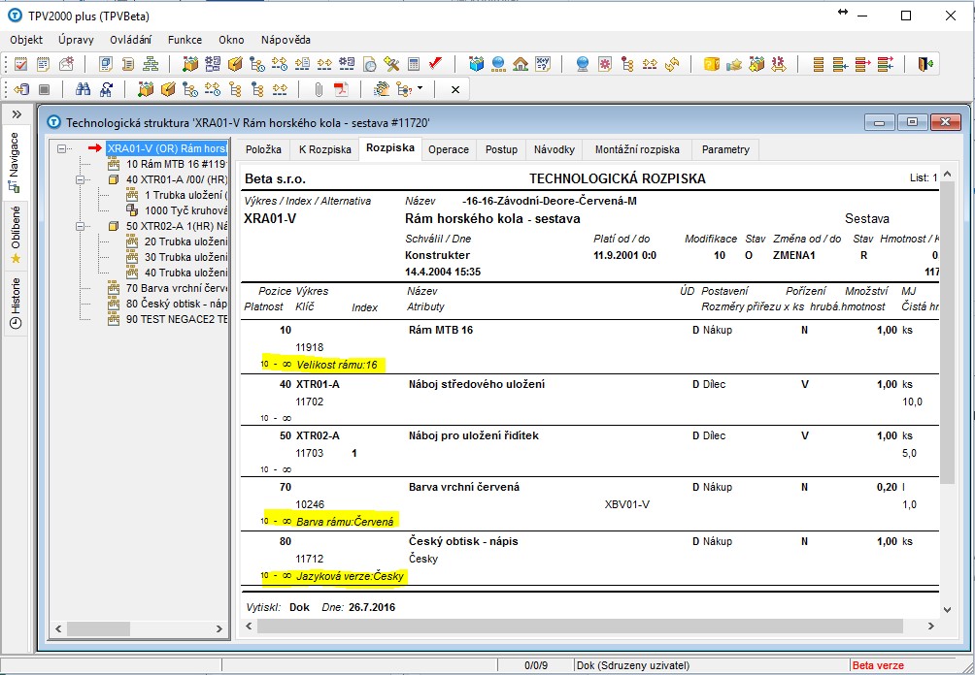Click the double rotating arrows refresh icon
This screenshot has height=675, width=975.
(672, 63)
